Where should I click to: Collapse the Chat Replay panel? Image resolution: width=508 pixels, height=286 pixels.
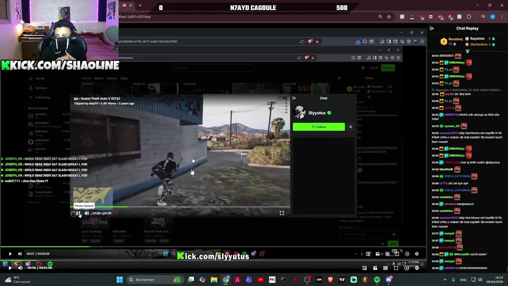click(432, 28)
